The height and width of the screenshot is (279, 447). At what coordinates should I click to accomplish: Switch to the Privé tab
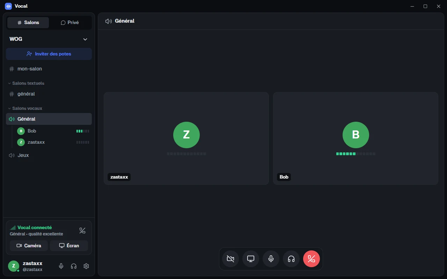click(x=70, y=22)
